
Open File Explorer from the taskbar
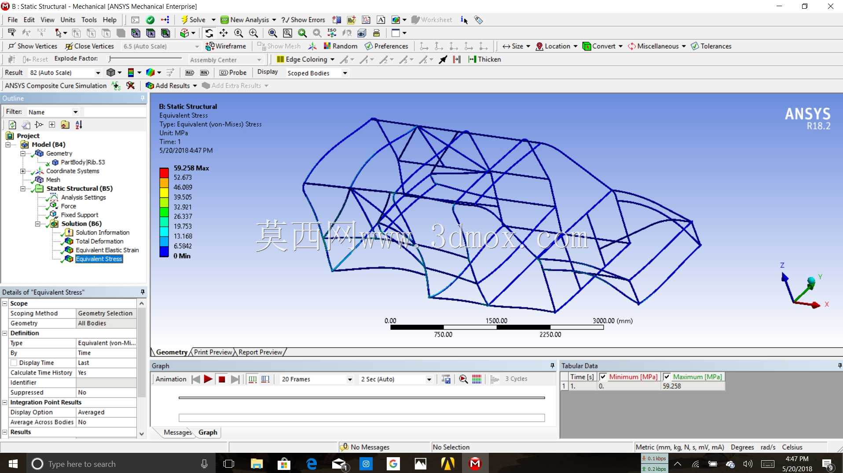(x=257, y=464)
